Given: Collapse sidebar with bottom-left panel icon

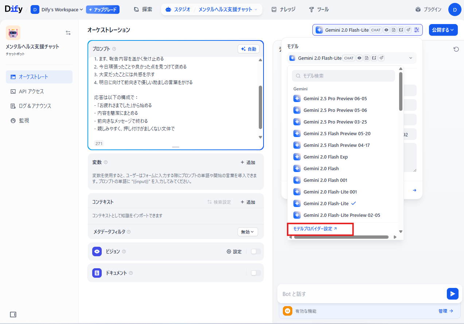Looking at the screenshot, I should point(13,315).
